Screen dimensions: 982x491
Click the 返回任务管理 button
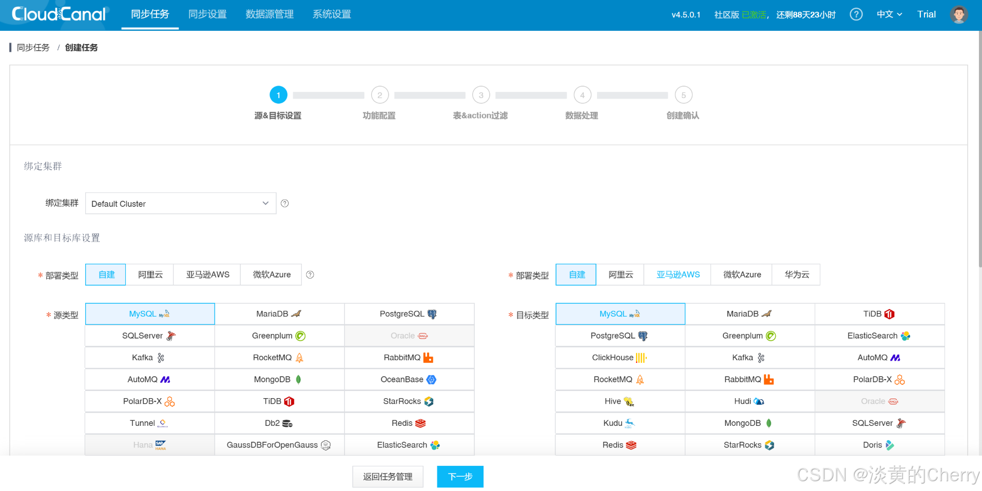[x=388, y=477]
